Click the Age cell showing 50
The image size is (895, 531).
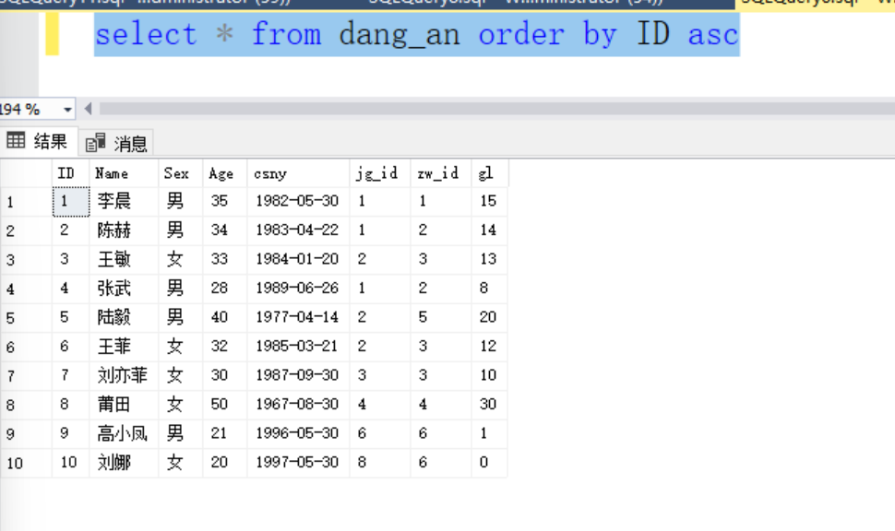click(225, 405)
